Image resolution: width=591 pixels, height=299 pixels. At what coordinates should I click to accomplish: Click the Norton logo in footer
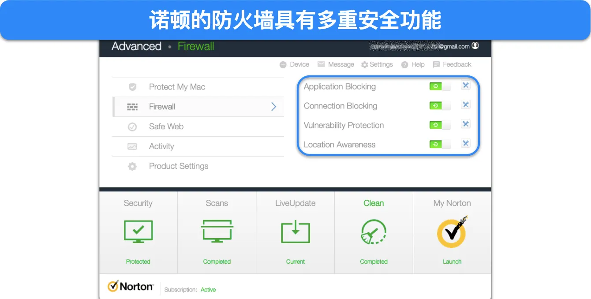click(130, 286)
